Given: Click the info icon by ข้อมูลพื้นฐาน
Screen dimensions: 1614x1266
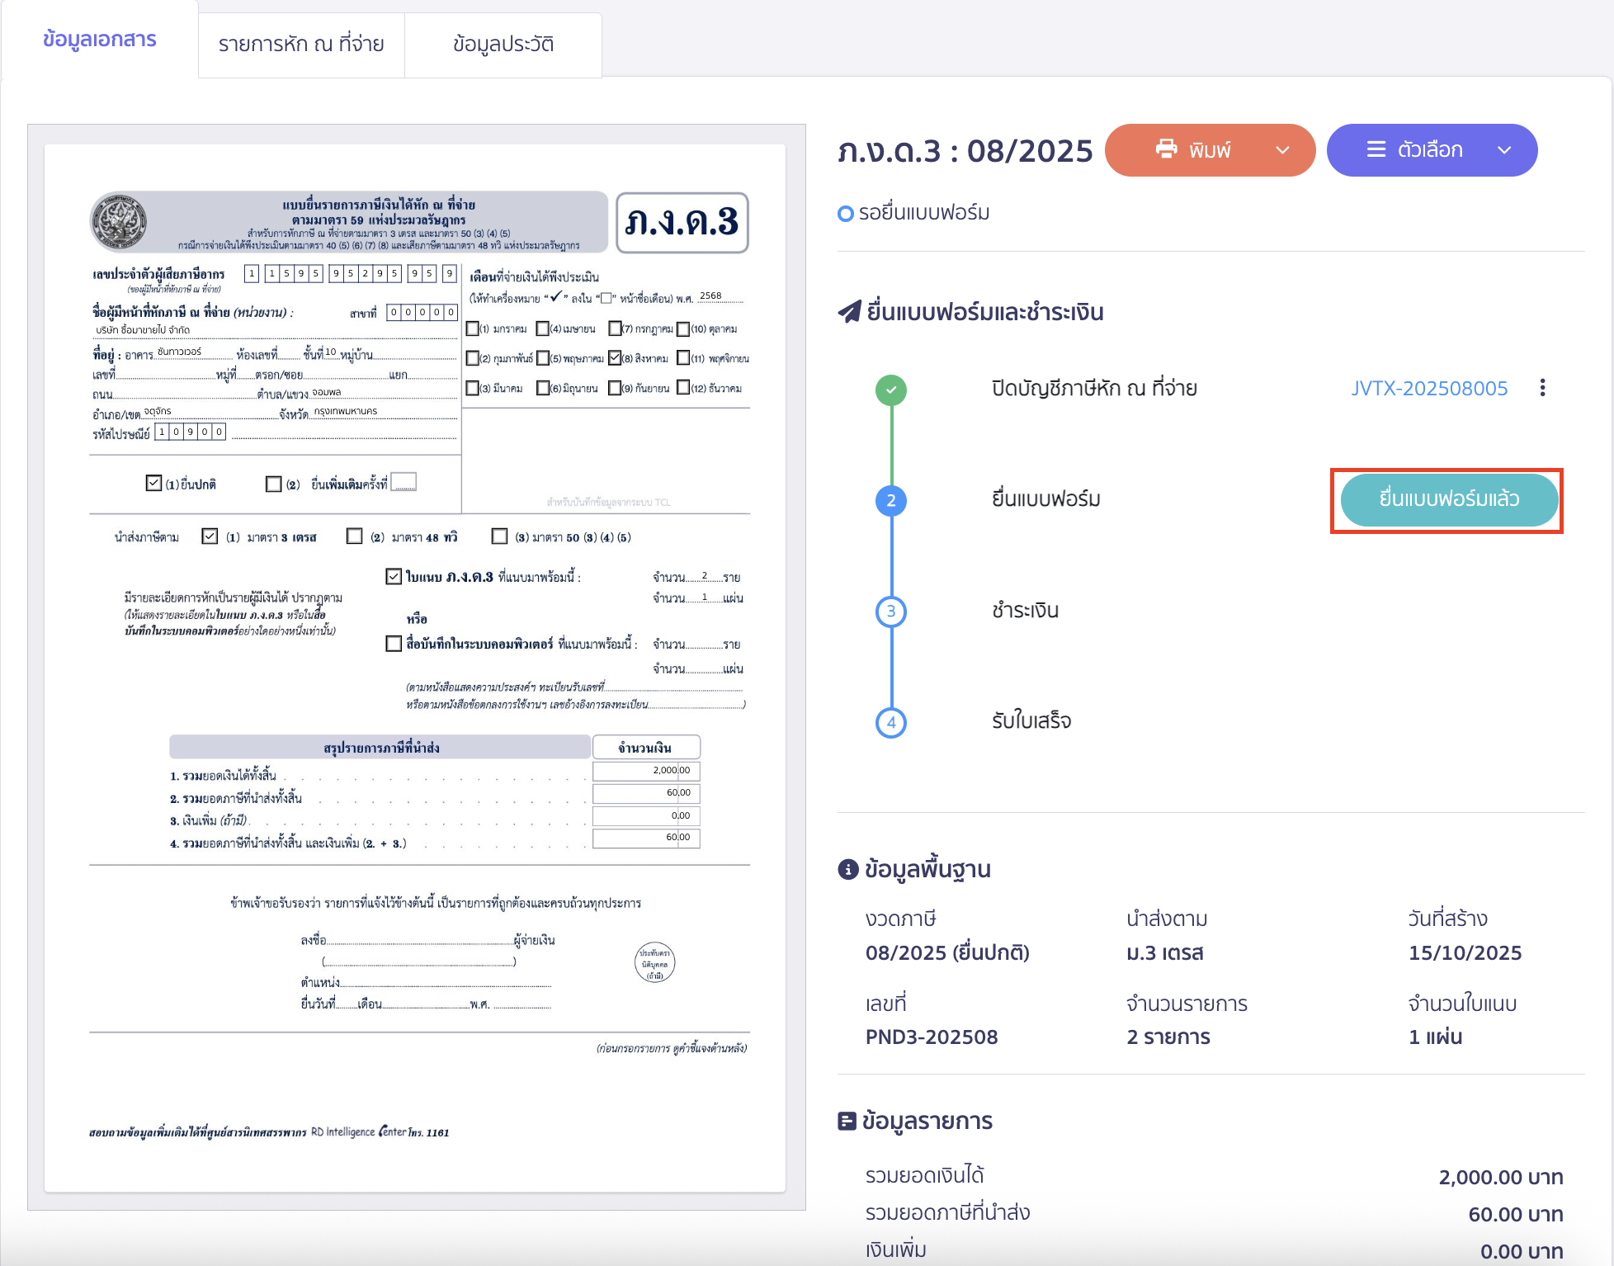Looking at the screenshot, I should coord(847,869).
